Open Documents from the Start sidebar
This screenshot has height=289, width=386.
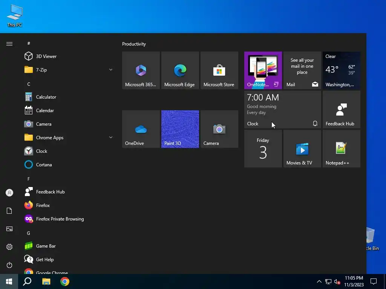point(9,211)
